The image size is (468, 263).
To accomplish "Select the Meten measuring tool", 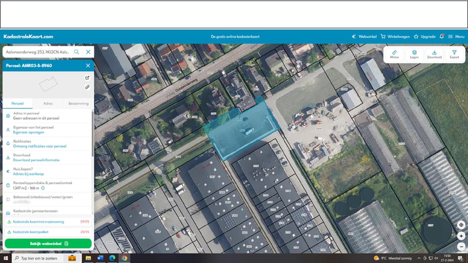I will click(394, 54).
